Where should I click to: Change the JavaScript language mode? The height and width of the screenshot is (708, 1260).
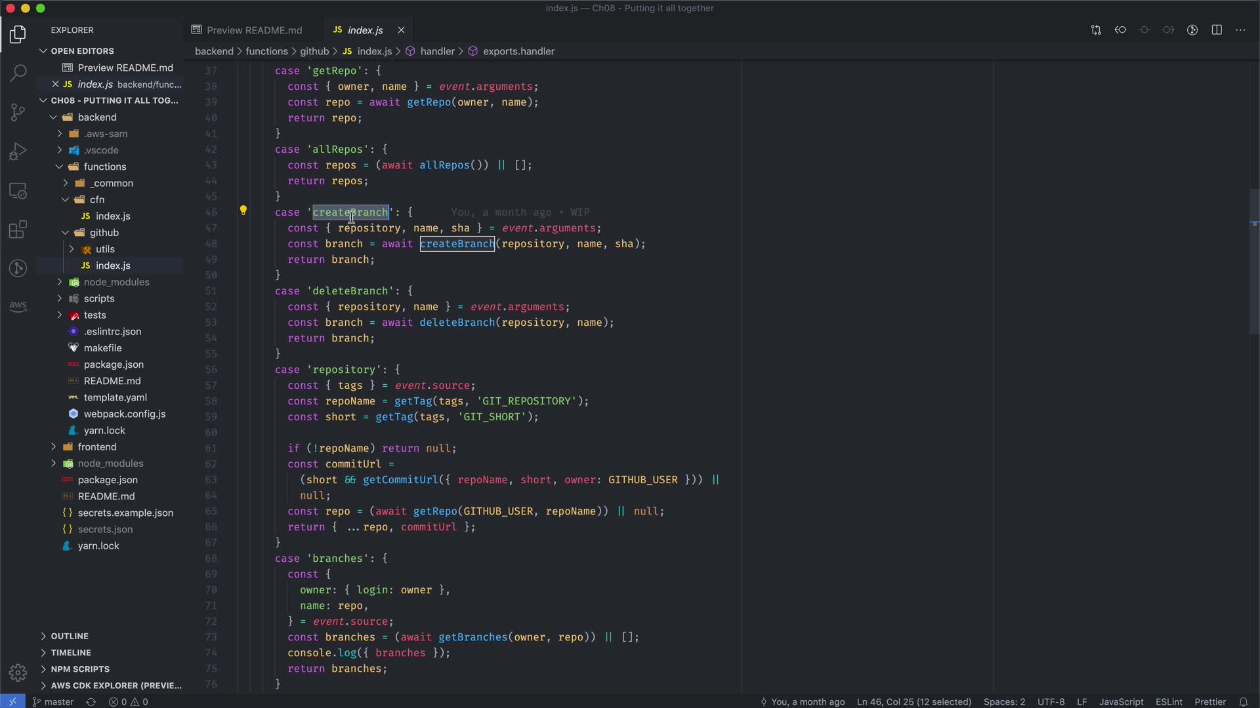pyautogui.click(x=1121, y=701)
